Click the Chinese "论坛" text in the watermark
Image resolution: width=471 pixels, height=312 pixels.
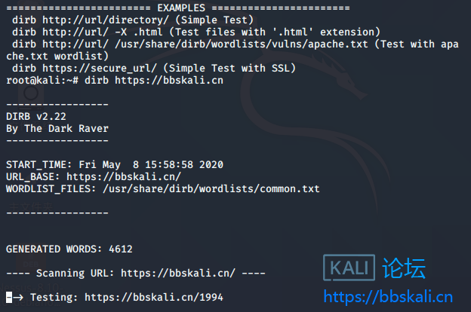[404, 269]
